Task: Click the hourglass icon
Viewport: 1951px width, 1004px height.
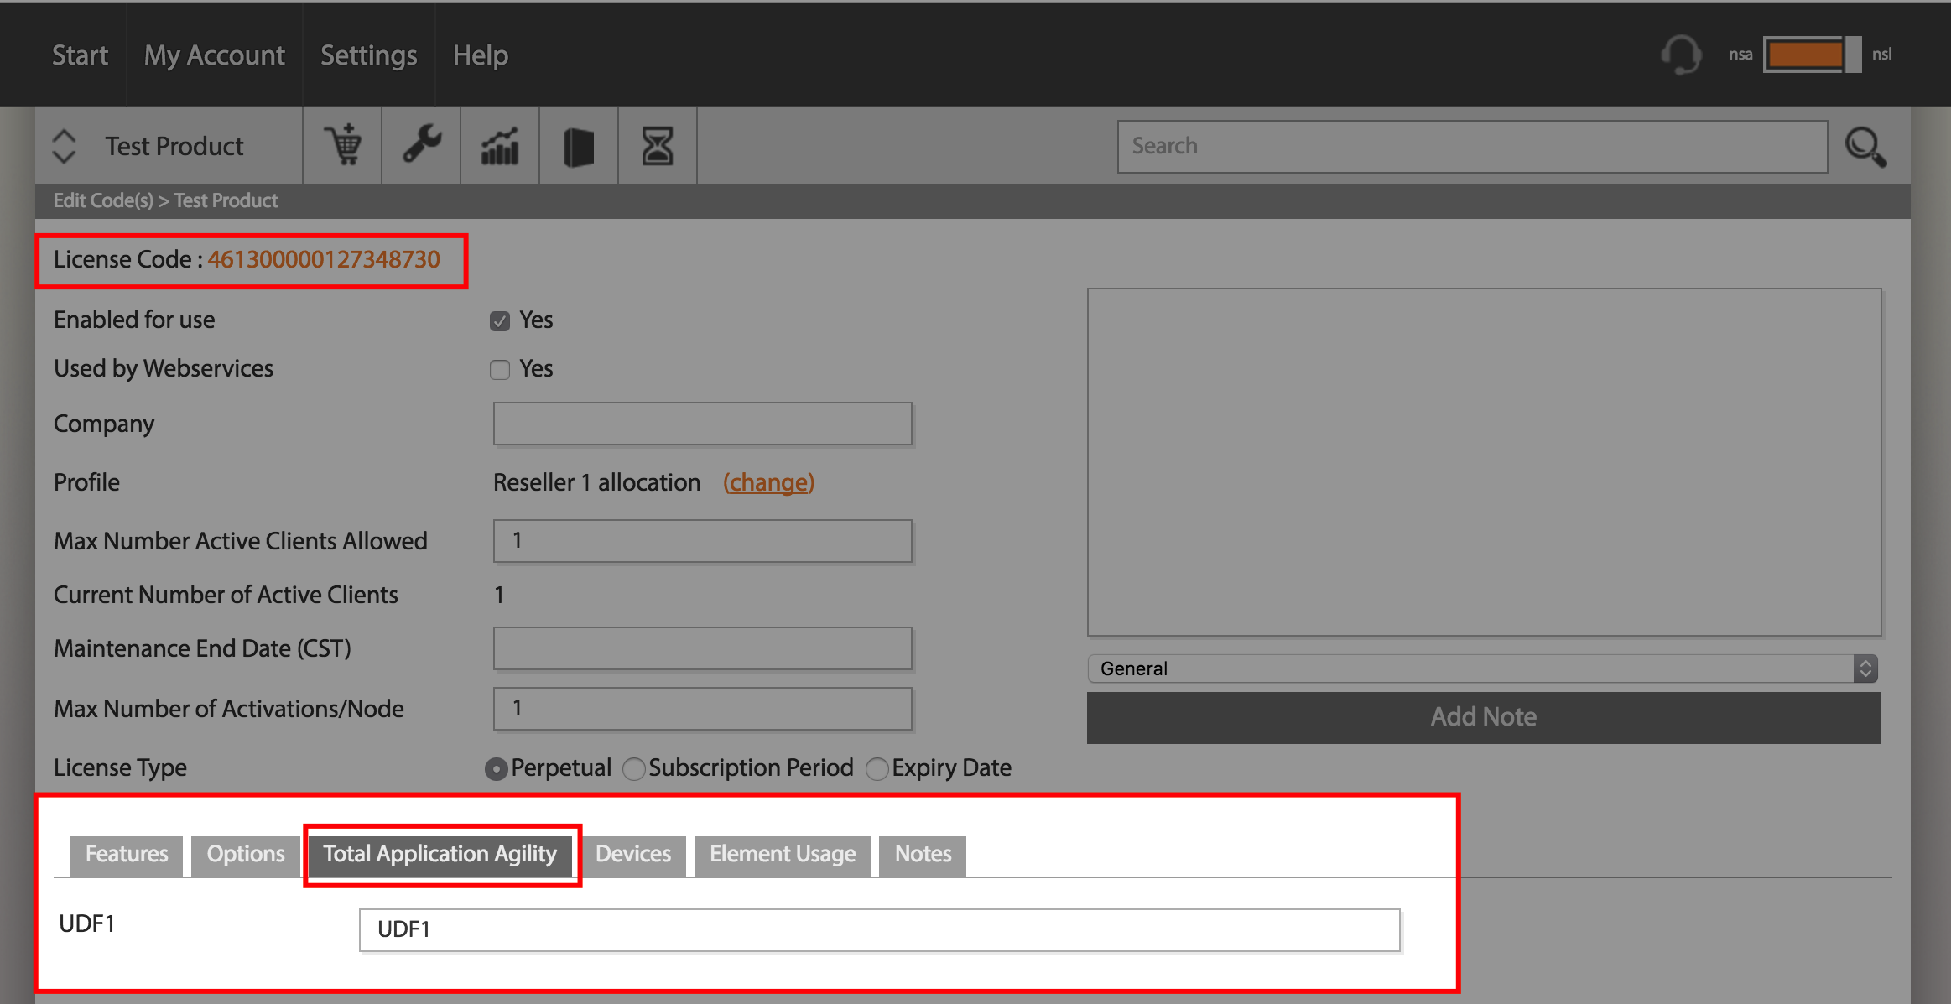Action: 658,146
